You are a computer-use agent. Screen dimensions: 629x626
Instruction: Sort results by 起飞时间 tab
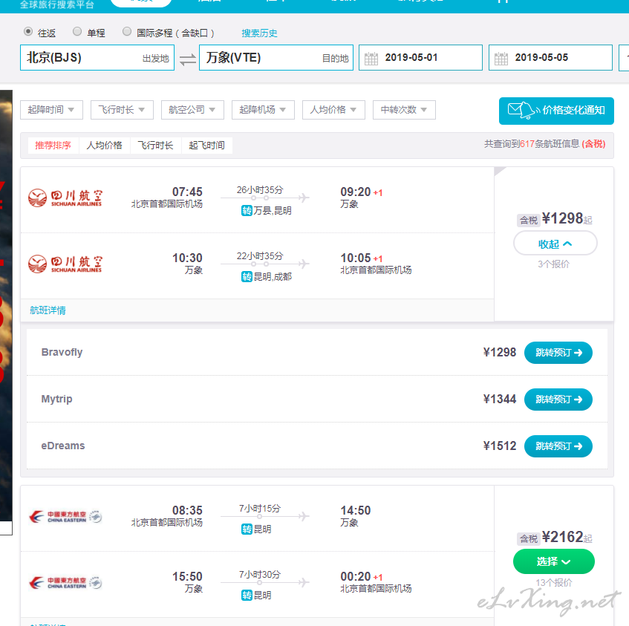tap(207, 145)
